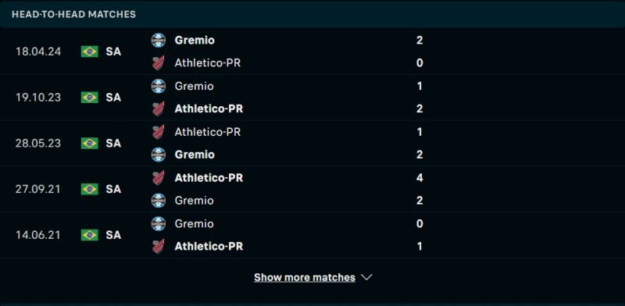Screen dimensions: 625x306
Task: Click Athletico-PR crest in 28.05.23 match
Action: tap(159, 132)
